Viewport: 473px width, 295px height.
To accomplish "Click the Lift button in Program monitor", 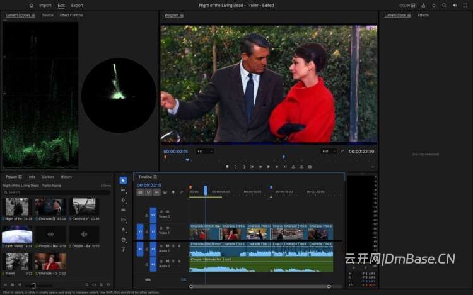I will [x=293, y=167].
